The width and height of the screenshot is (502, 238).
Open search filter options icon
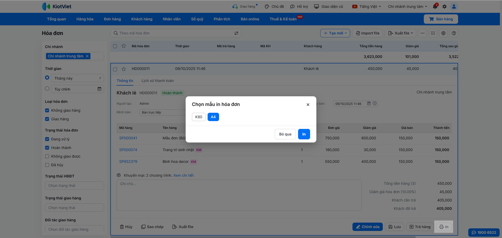(236, 33)
